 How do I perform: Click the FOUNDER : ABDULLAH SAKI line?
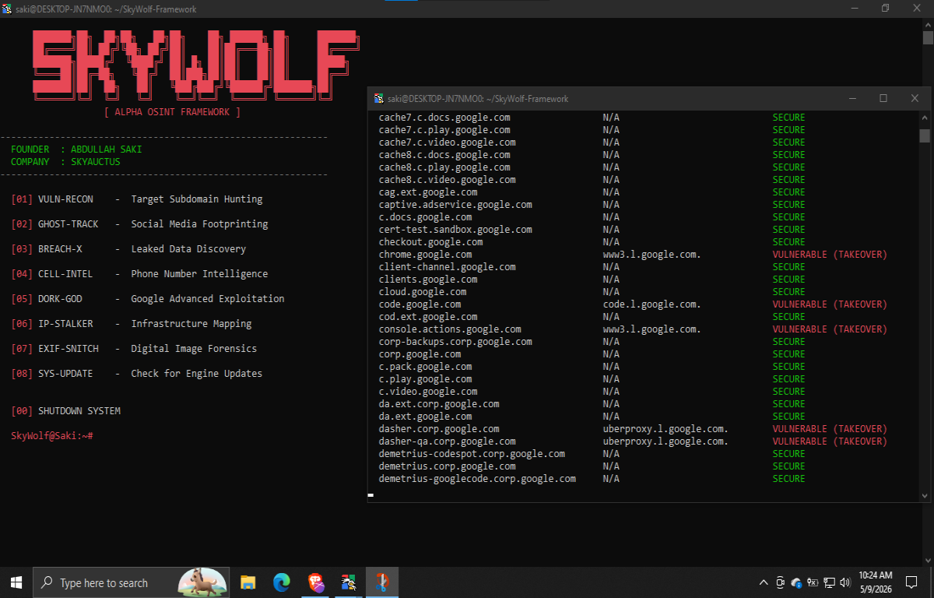coord(76,149)
